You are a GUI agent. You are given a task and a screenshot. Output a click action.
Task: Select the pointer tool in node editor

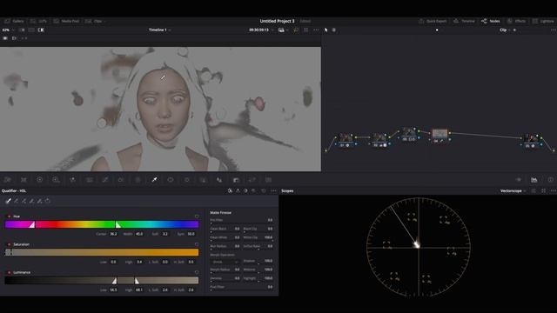click(325, 30)
